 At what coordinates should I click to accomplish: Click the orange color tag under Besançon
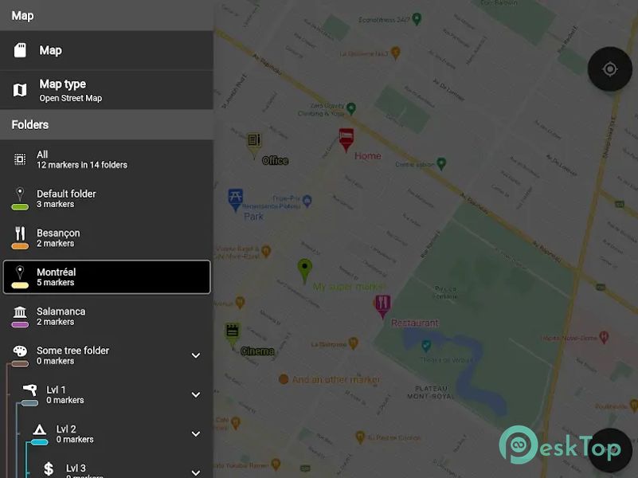click(x=20, y=246)
